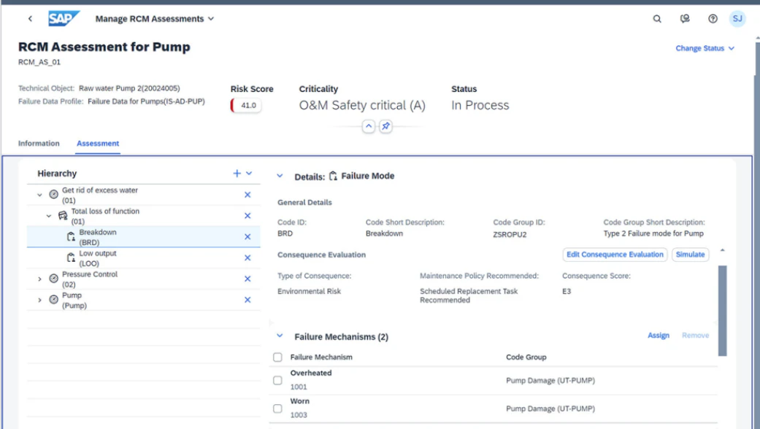This screenshot has width=760, height=429.
Task: Open the SJ user avatar menu
Action: 737,18
